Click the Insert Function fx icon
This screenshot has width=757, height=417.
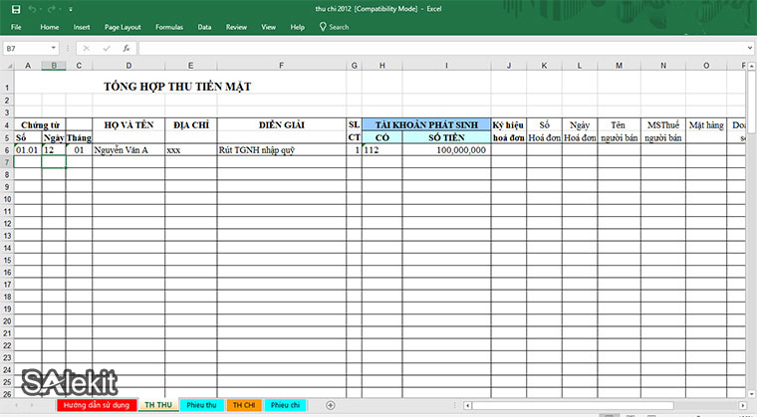click(x=126, y=48)
